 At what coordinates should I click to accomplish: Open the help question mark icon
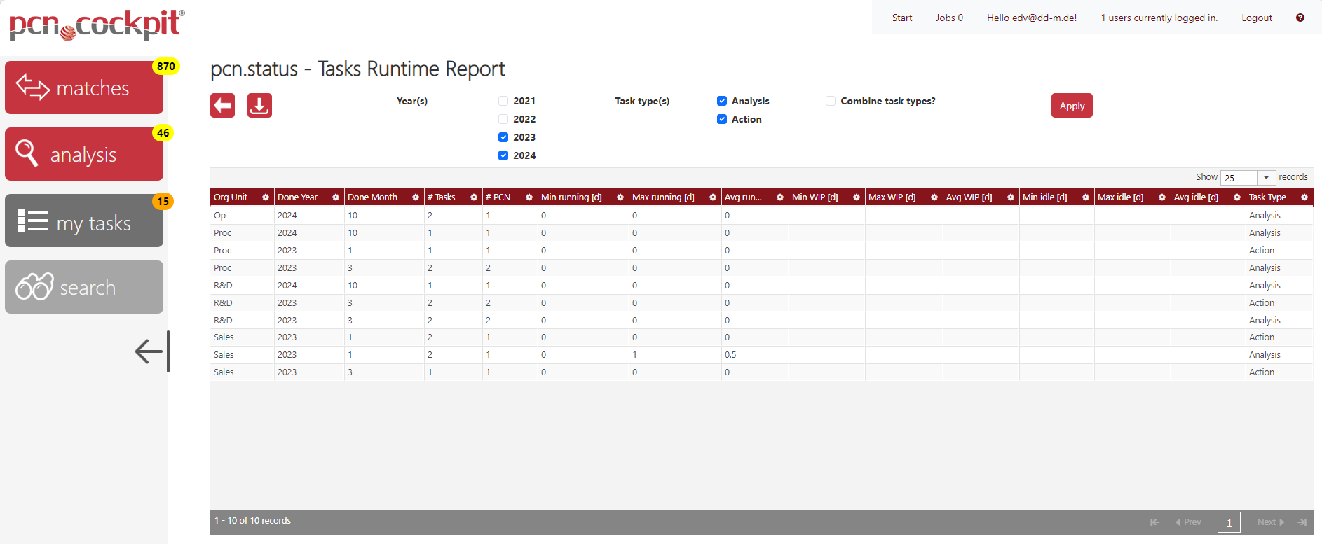(x=1300, y=18)
